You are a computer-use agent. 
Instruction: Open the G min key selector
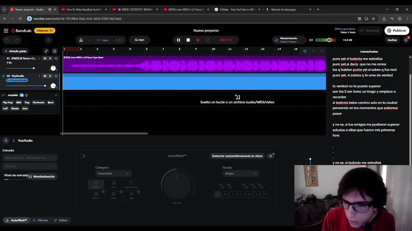pos(139,40)
